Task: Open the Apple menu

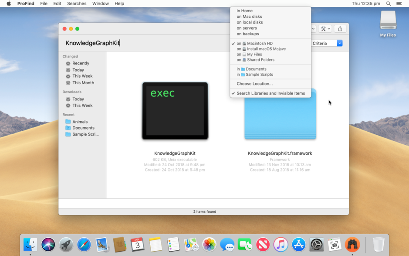Action: (x=9, y=3)
